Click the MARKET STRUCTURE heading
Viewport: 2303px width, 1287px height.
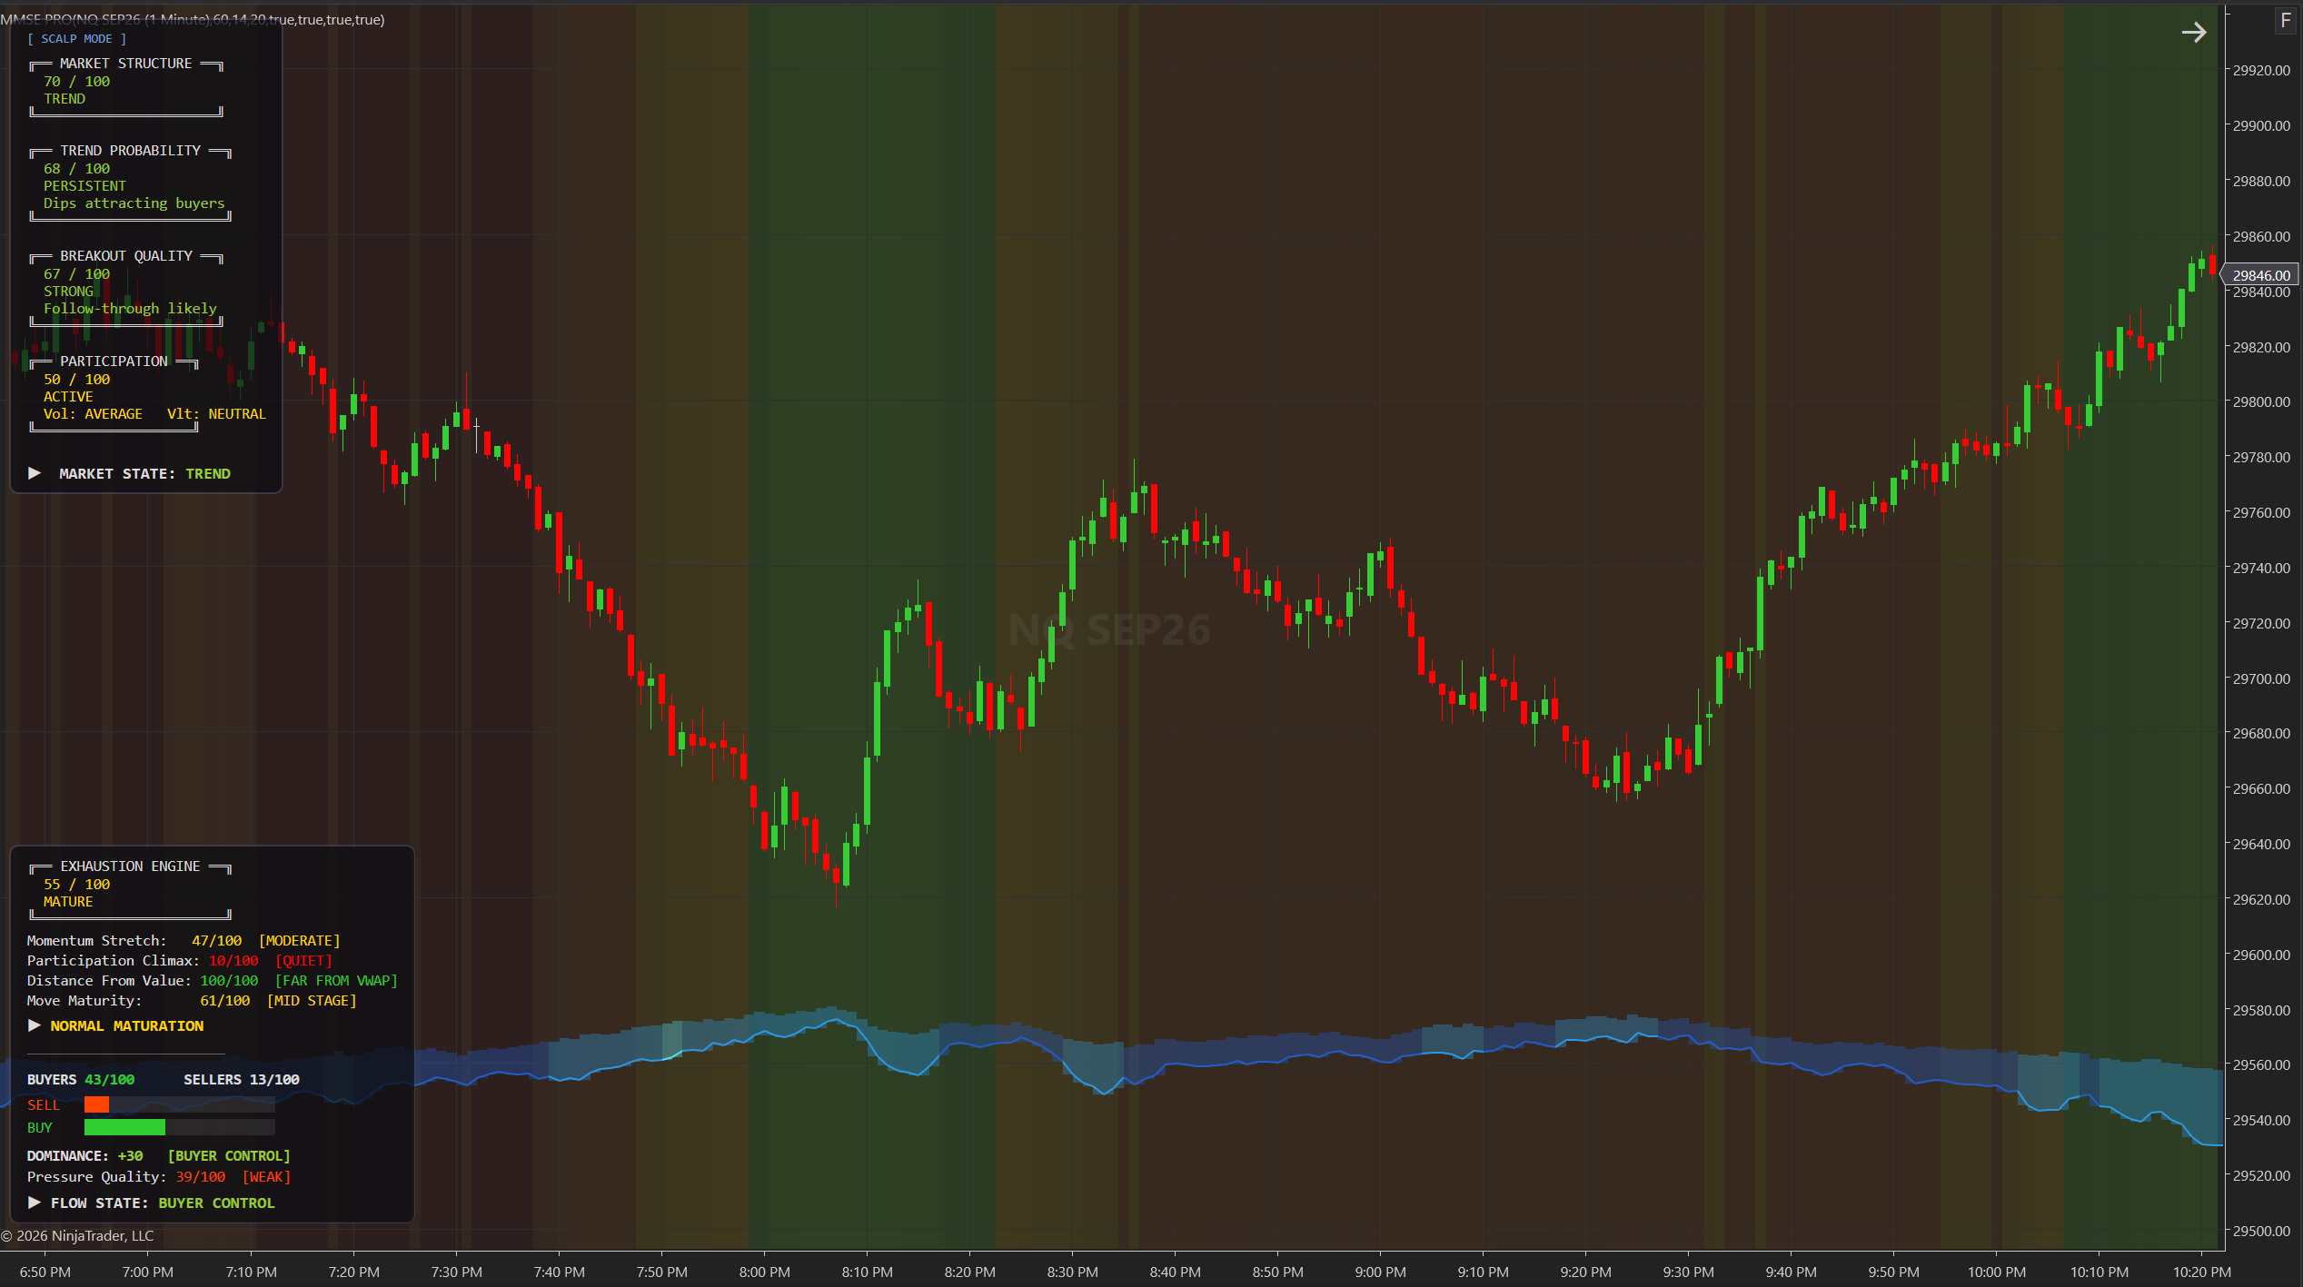[x=126, y=64]
